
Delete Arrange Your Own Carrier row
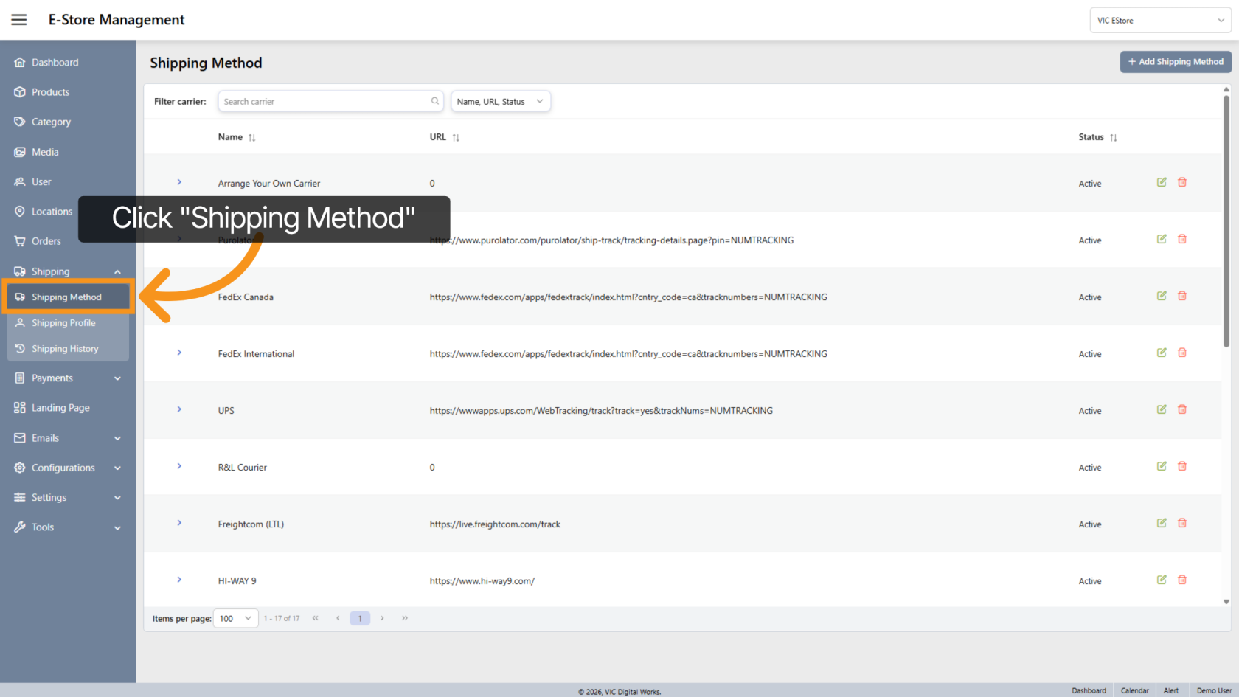pyautogui.click(x=1182, y=182)
